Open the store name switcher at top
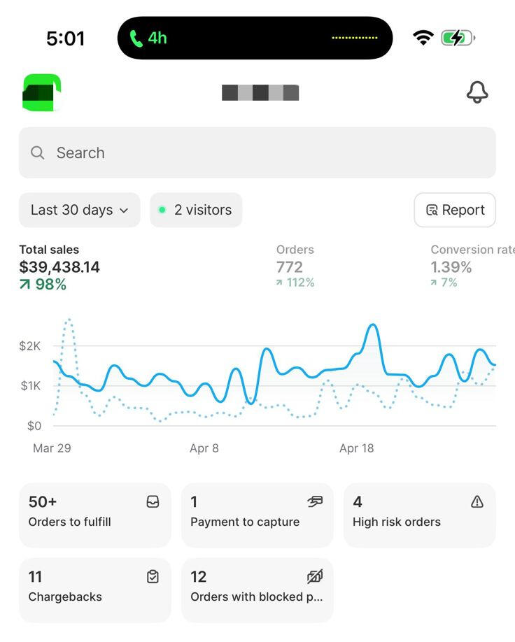 tap(260, 92)
